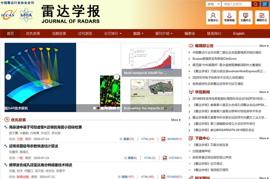Open the 所有 search scope dropdown

(213, 4)
